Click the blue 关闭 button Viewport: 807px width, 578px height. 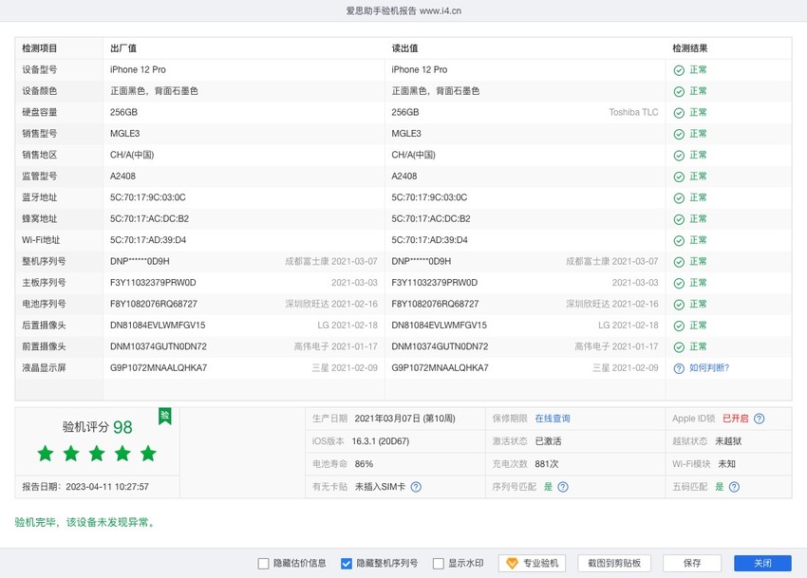(x=762, y=563)
